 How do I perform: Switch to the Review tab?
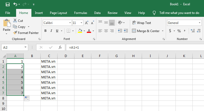coord(112,13)
